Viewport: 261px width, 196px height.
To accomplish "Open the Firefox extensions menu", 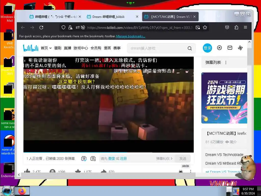I will click(x=236, y=27).
